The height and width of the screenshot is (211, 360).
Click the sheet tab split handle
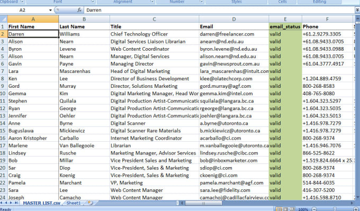[177, 203]
